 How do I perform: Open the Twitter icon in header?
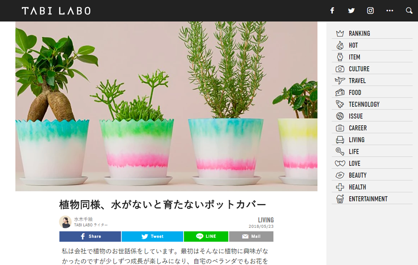pos(352,11)
